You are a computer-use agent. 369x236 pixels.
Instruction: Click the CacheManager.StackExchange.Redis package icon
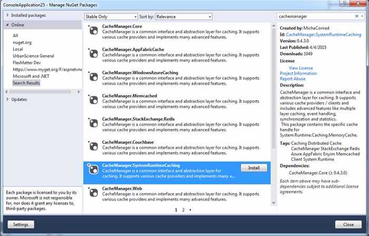pyautogui.click(x=93, y=124)
